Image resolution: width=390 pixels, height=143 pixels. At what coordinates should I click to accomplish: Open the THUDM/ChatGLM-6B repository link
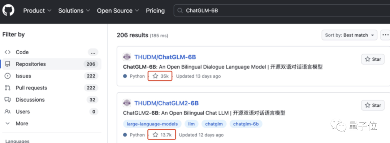click(165, 57)
